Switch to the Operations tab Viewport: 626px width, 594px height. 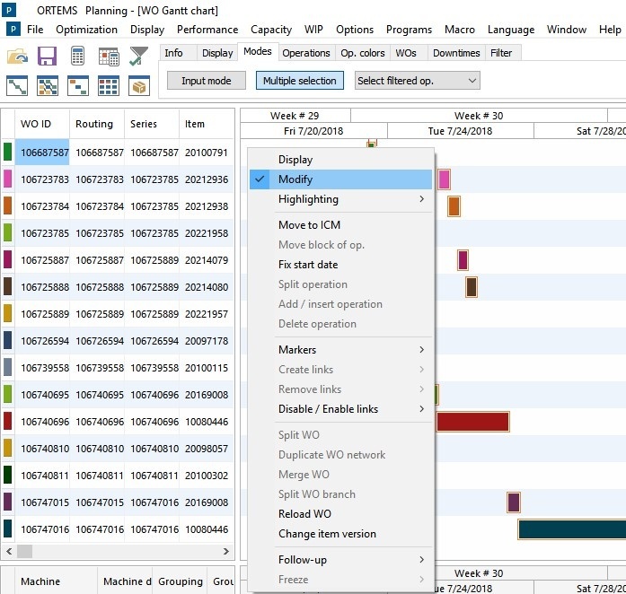pyautogui.click(x=305, y=53)
